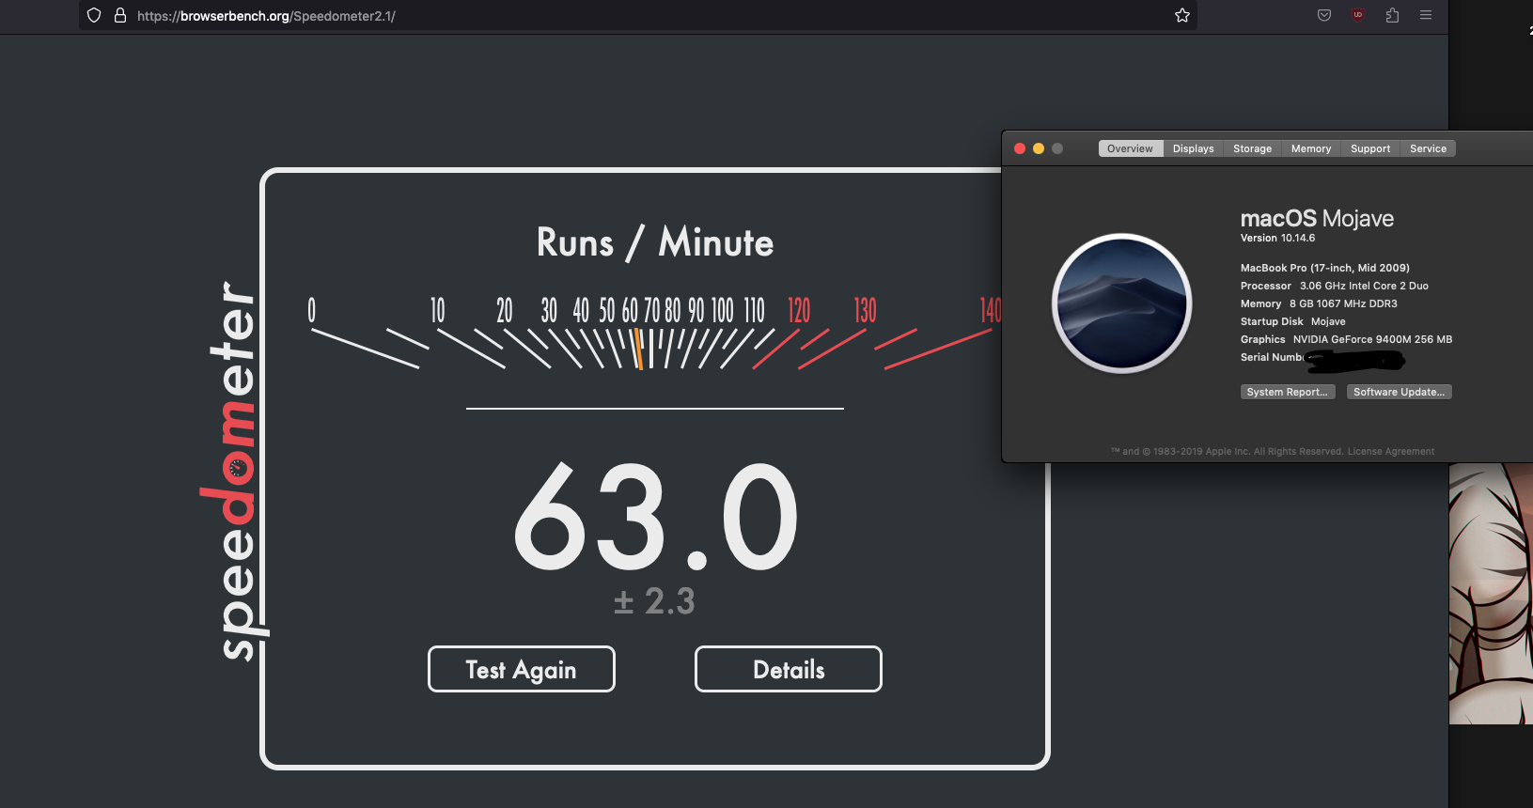This screenshot has height=808, width=1533.
Task: Click the orange gauge needle
Action: point(639,349)
